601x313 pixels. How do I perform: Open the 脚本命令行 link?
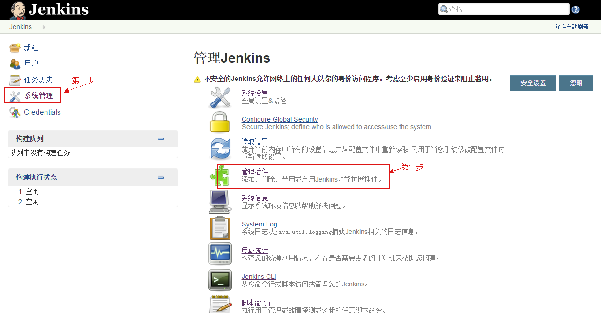pyautogui.click(x=258, y=303)
